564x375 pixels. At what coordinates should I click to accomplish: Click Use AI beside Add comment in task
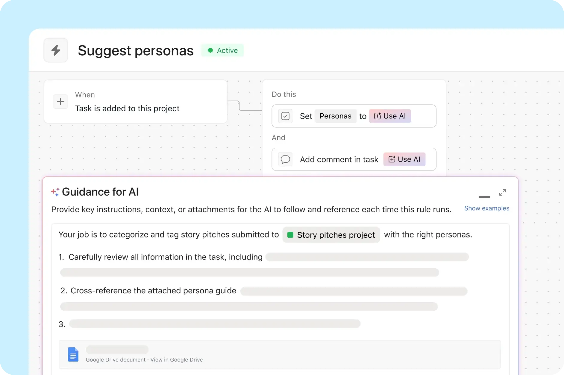coord(404,159)
